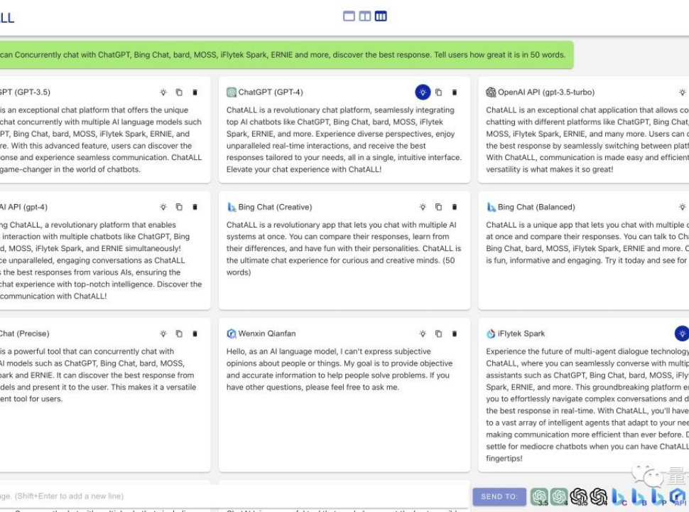Delete the Wenxin Qianfan response

coord(455,334)
